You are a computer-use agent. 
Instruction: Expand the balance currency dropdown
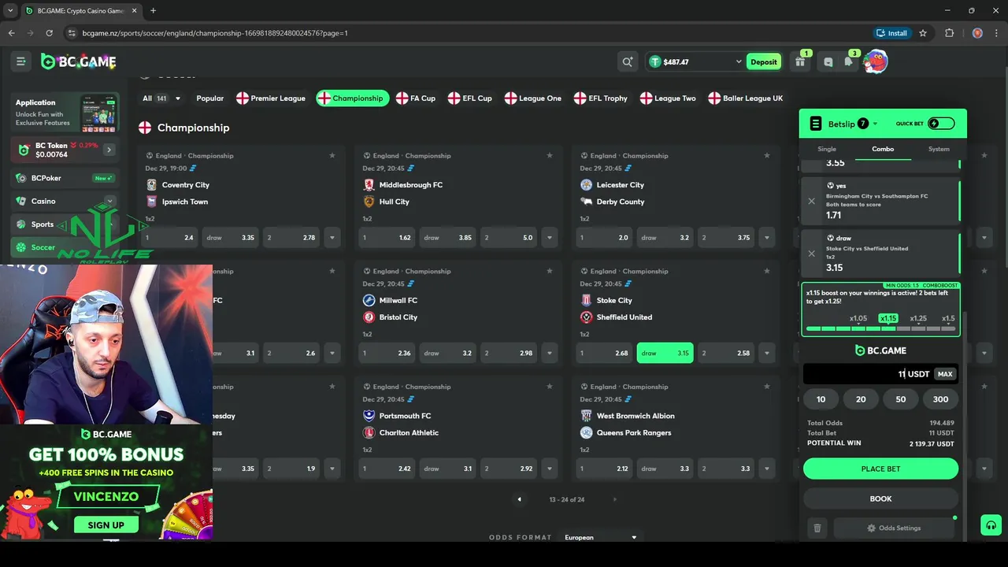(738, 61)
